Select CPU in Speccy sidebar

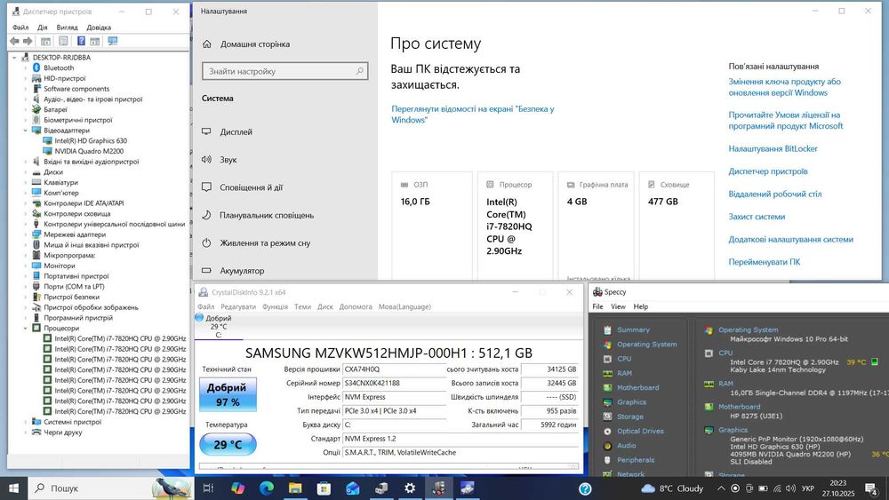(624, 359)
